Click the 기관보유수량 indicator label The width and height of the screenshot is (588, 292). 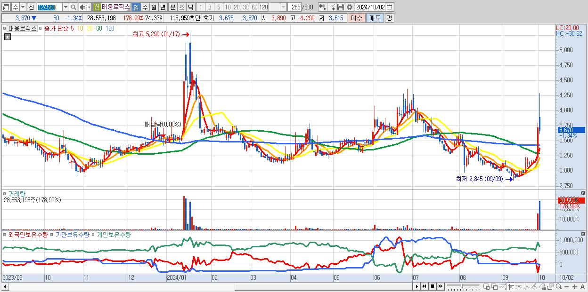coord(72,234)
